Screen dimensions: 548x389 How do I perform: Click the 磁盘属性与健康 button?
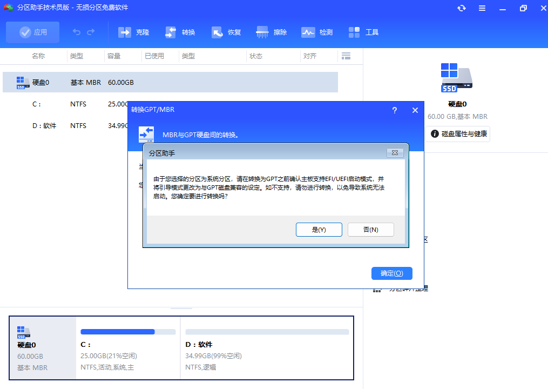coord(457,134)
